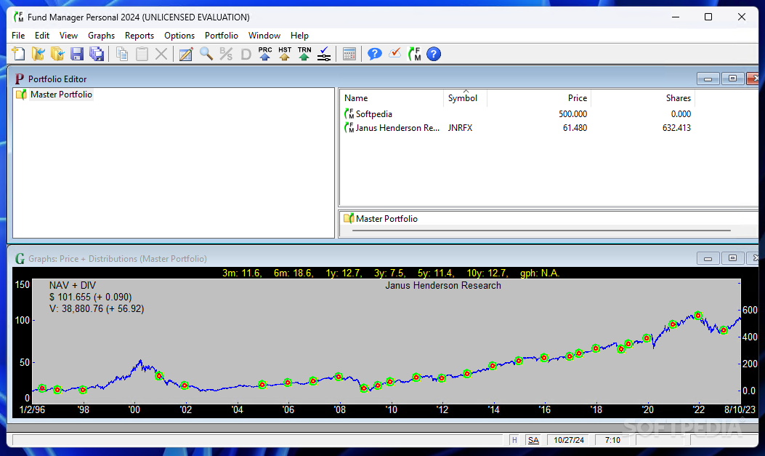Click the yellow 1y: 12.7 return value

[344, 273]
